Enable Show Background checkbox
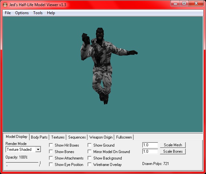206x174 pixels. tap(89, 158)
